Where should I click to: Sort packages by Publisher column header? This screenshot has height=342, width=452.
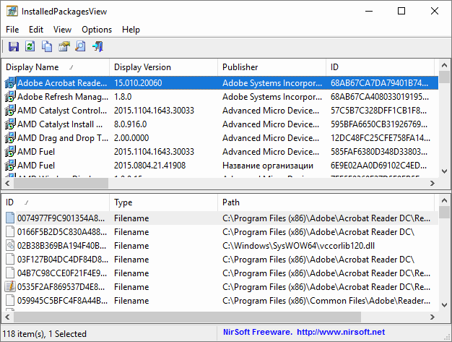(271, 67)
